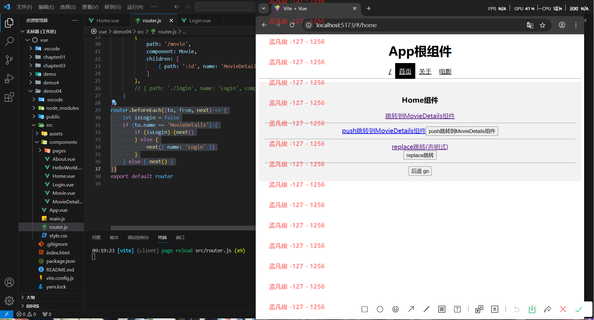Select the mosaic blur tool
The image size is (594, 320).
coord(442,309)
